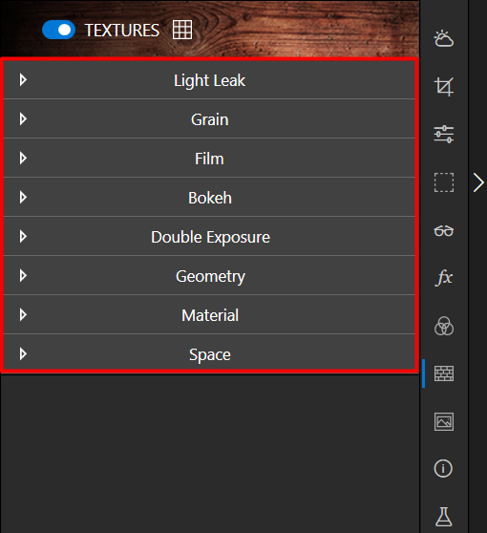Open the Double Exposure texture group

[209, 236]
